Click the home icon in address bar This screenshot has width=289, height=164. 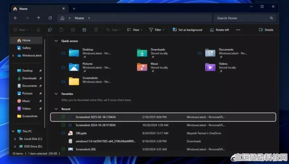pos(62,18)
